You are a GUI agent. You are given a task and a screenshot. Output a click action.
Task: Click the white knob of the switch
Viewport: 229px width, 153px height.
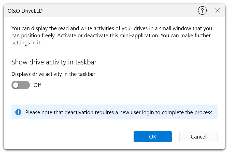pyautogui.click(x=16, y=85)
